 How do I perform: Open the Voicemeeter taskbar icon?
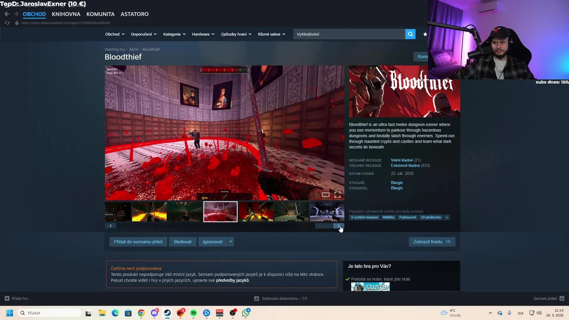tap(220, 313)
